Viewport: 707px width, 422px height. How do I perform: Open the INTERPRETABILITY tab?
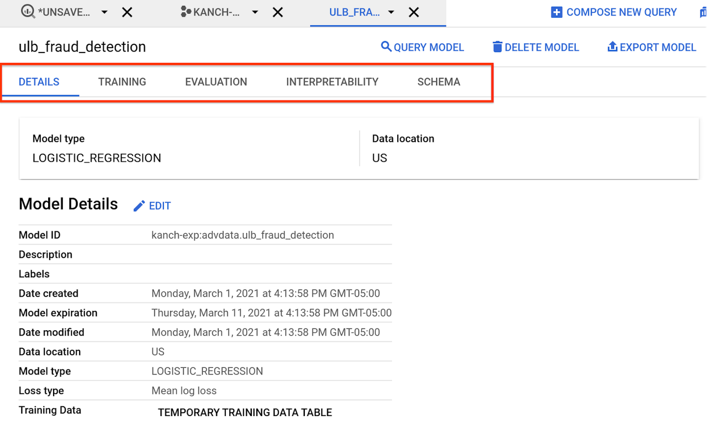point(332,82)
